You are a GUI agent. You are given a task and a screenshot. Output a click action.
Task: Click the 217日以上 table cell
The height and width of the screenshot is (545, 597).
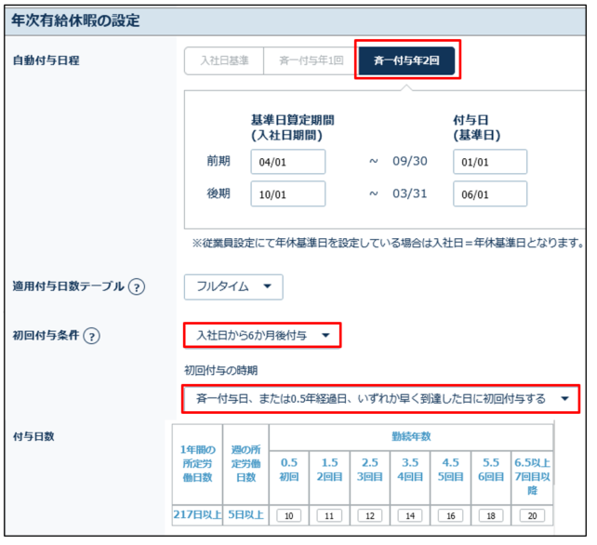pos(197,515)
